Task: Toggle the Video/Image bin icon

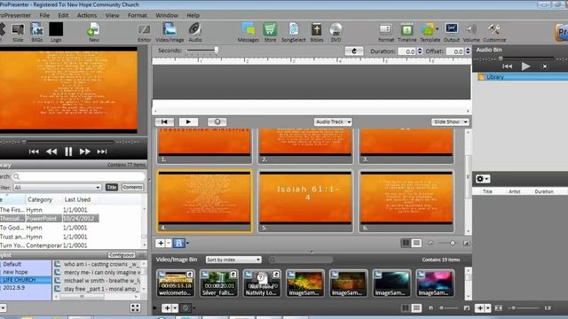Action: tap(170, 32)
